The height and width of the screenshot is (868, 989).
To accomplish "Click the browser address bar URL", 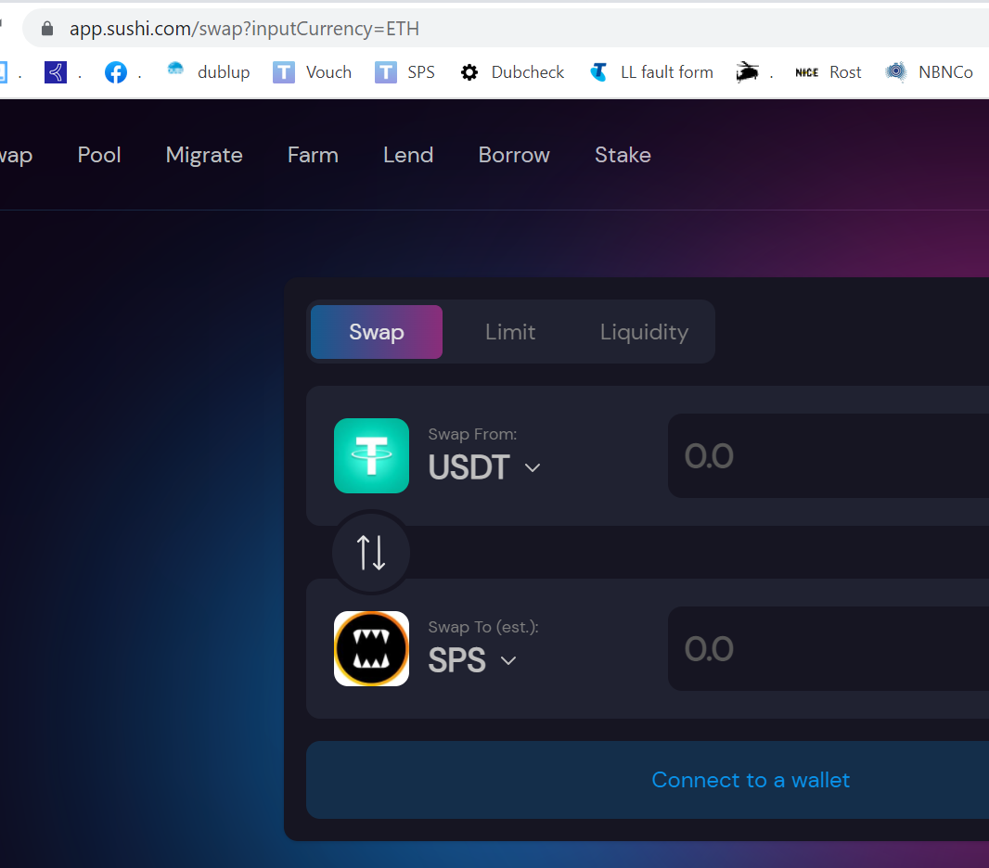I will (x=244, y=29).
